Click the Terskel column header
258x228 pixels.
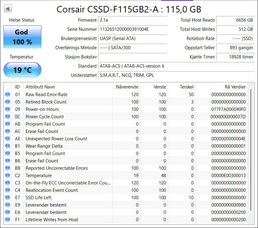186,87
